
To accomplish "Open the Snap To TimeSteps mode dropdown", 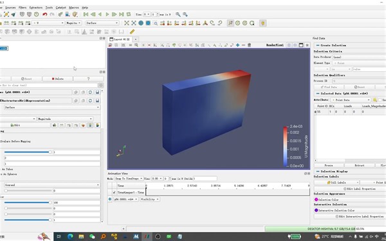I will point(129,179).
